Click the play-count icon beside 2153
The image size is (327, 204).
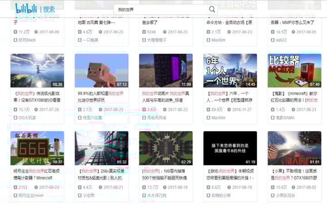click(15, 187)
